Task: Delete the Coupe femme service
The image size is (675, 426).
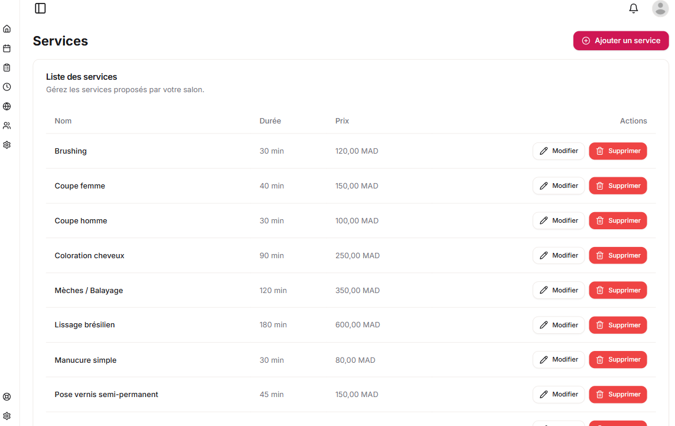Action: [618, 186]
